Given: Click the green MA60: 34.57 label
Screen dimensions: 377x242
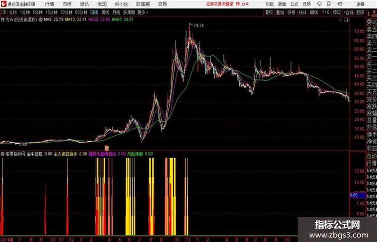Looking at the screenshot, I should tap(122, 19).
